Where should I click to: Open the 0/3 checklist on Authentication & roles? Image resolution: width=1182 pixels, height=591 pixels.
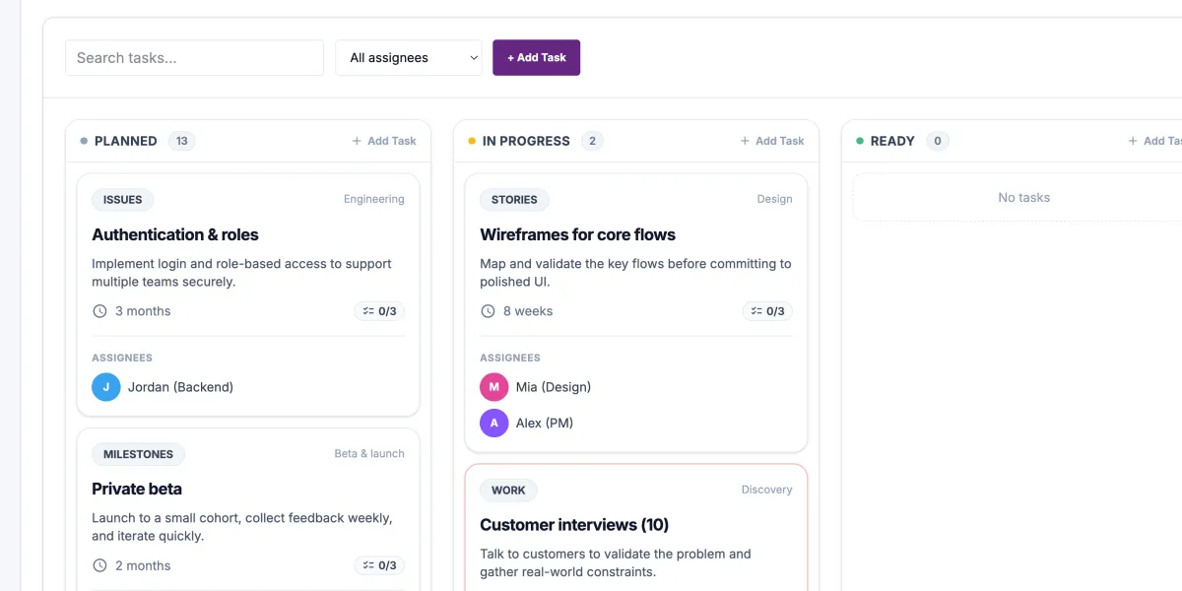pos(379,310)
